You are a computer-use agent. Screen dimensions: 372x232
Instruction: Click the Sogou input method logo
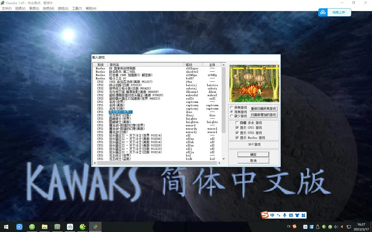(265, 215)
